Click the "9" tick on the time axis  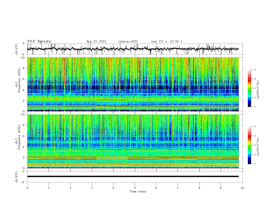click(x=221, y=188)
